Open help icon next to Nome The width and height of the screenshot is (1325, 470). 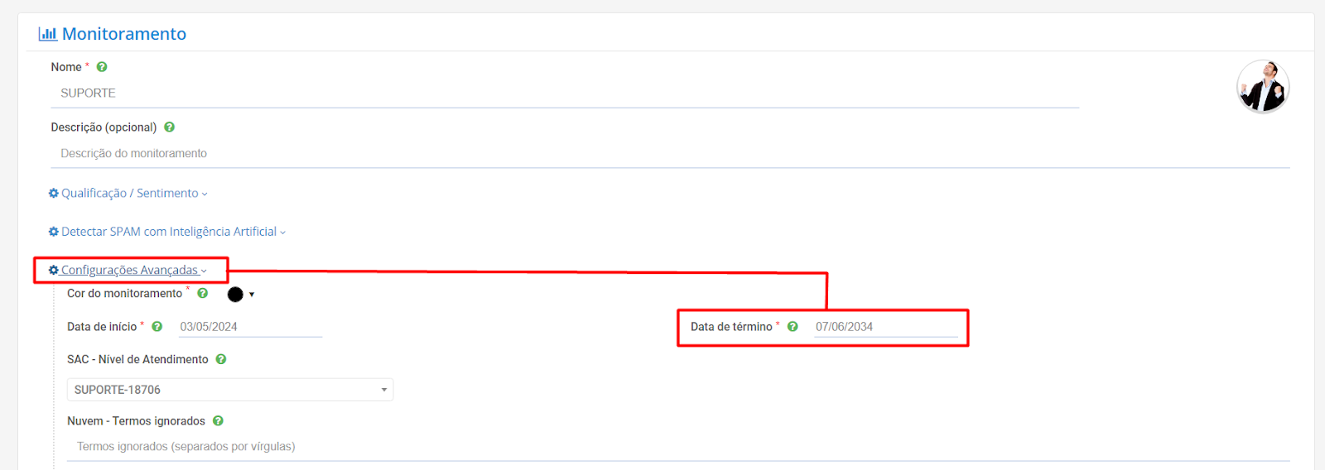[x=102, y=67]
